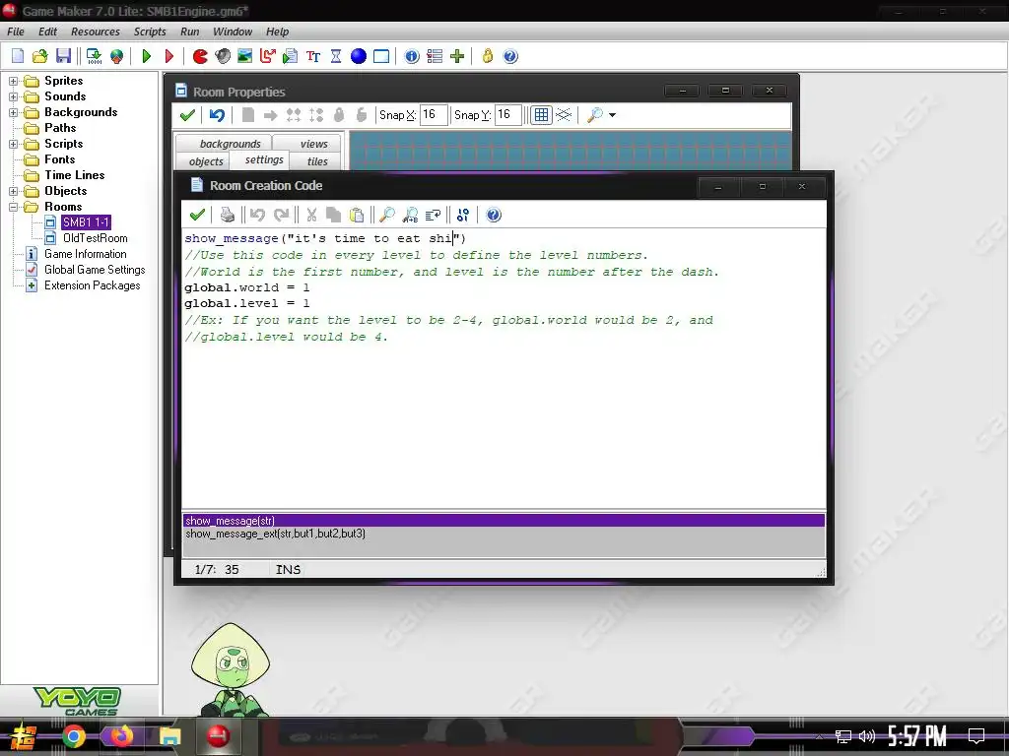Run game in debug mode red arrow
The height and width of the screenshot is (756, 1009).
pos(169,56)
